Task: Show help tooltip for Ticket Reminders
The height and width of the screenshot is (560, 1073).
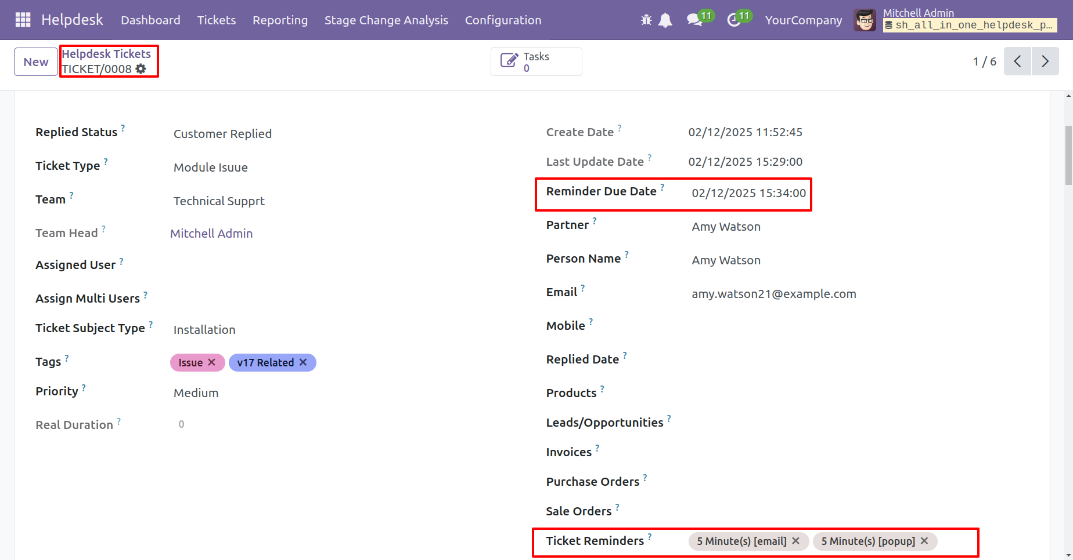Action: [650, 536]
